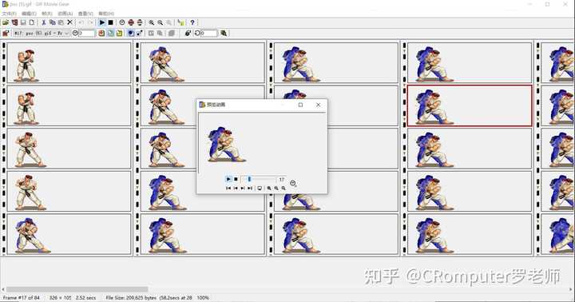Create a new blank file
Screen dimensions: 575x302
pyautogui.click(x=32, y=22)
